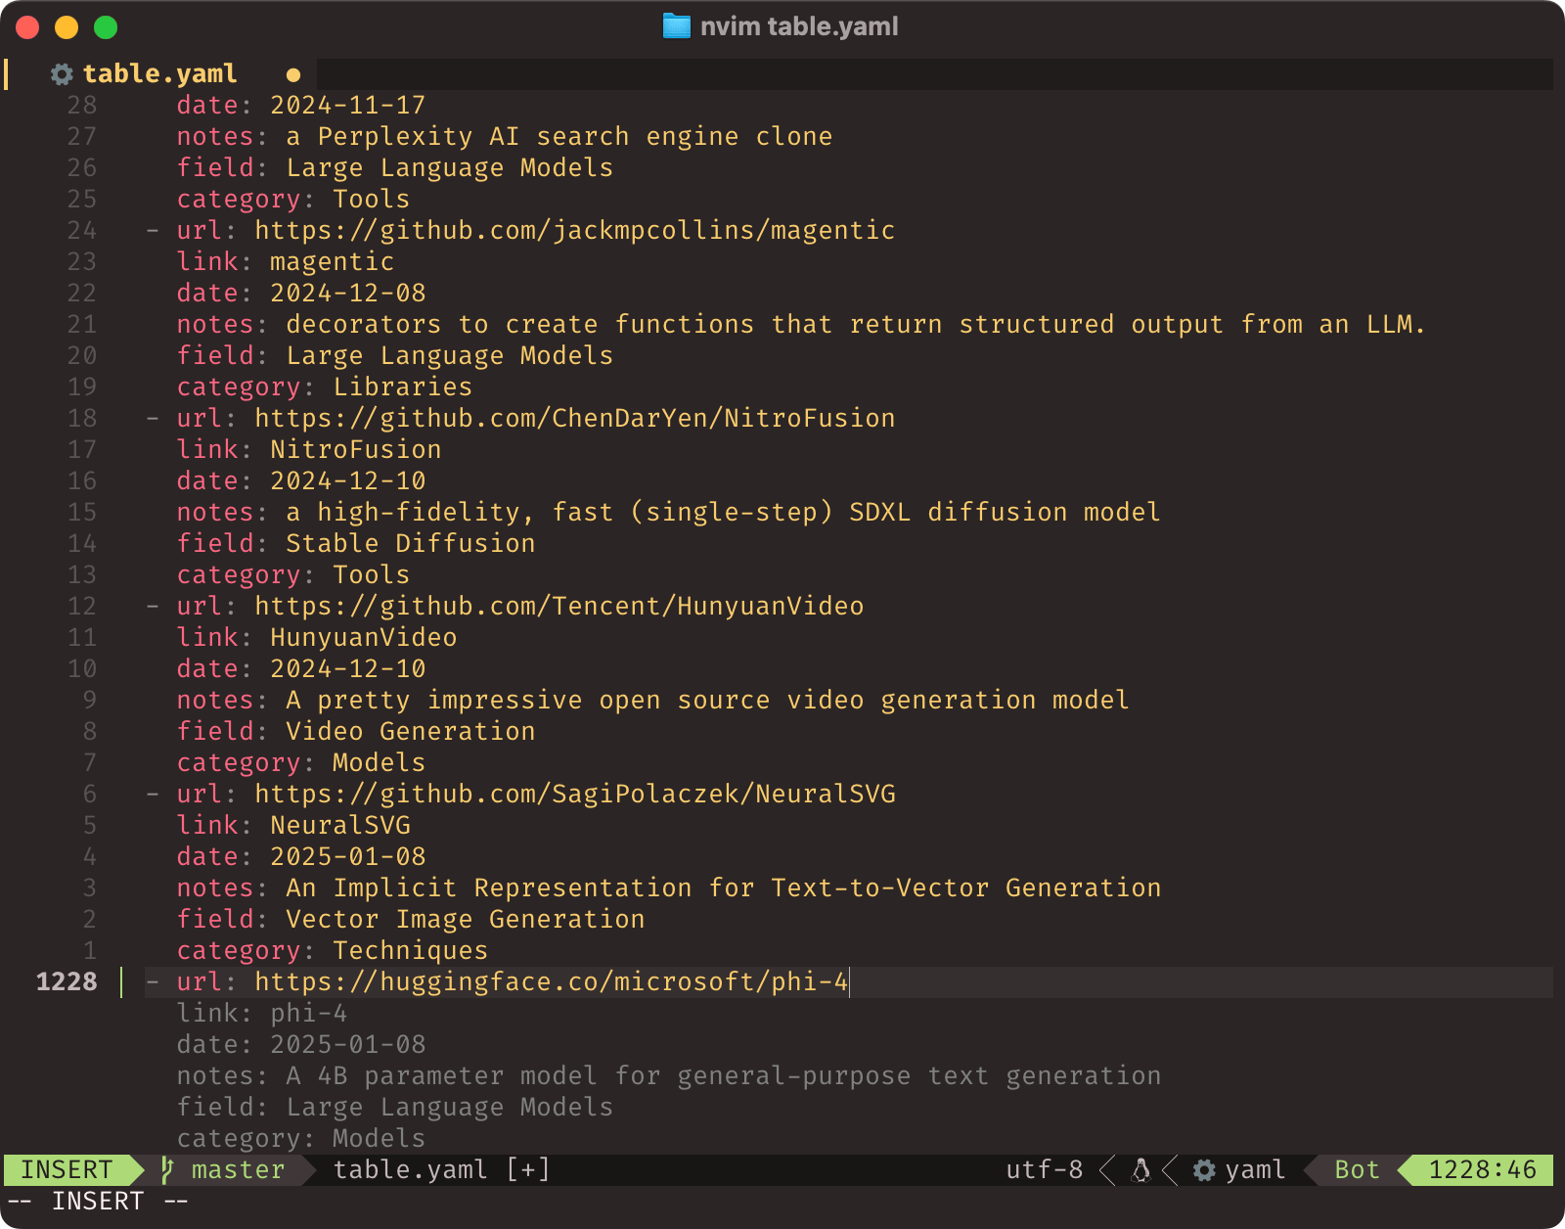Click 'field: Video Generation' line
This screenshot has height=1229, width=1565.
tap(355, 731)
